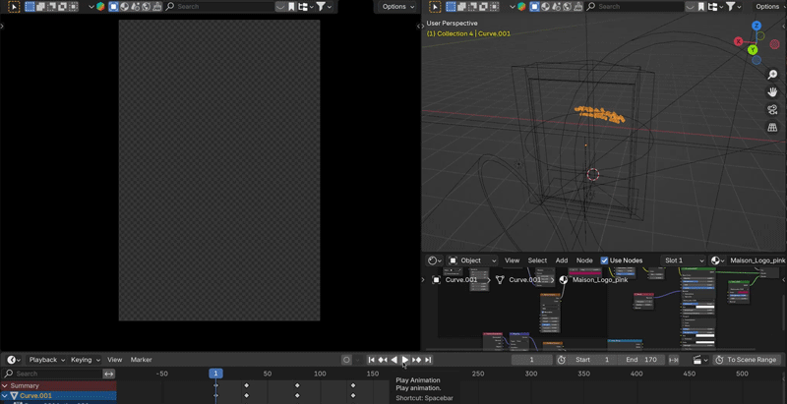Click the Start frame field
The width and height of the screenshot is (787, 404).
coord(592,360)
